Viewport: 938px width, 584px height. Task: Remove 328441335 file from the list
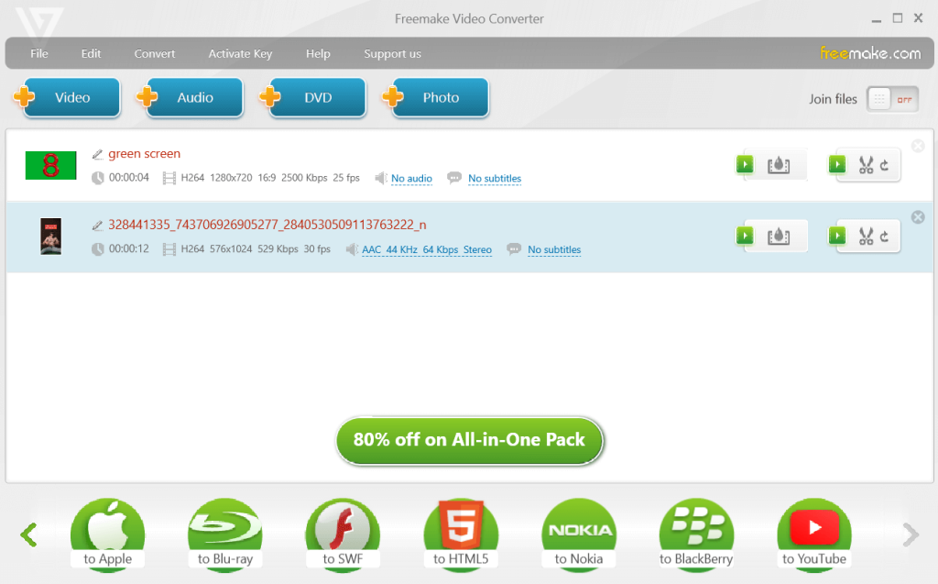click(x=918, y=217)
